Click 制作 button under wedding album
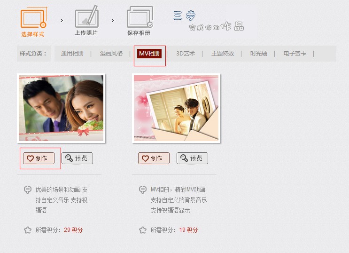This screenshot has width=349, height=253. [154, 158]
